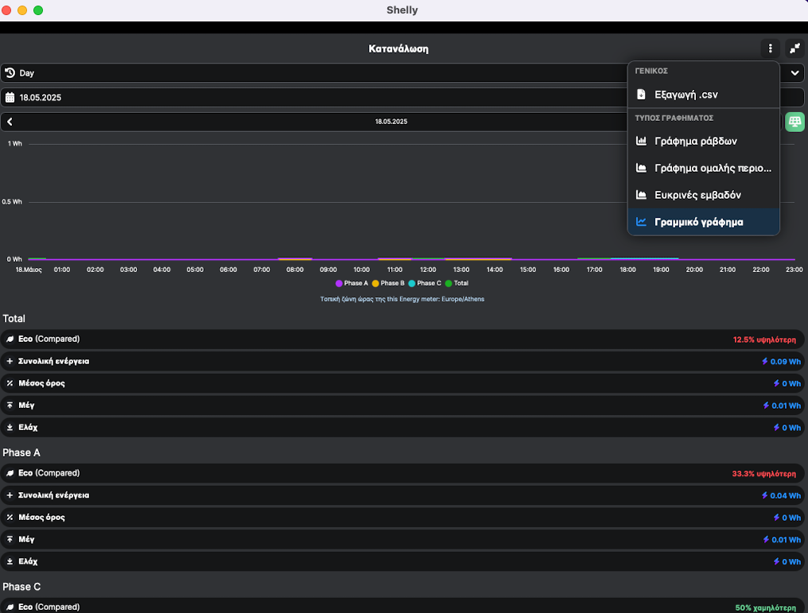
Task: Click the ΤΥΠΟΣ ΓΡΑΦΗΜΑΤΟΣ section header
Action: pyautogui.click(x=674, y=118)
